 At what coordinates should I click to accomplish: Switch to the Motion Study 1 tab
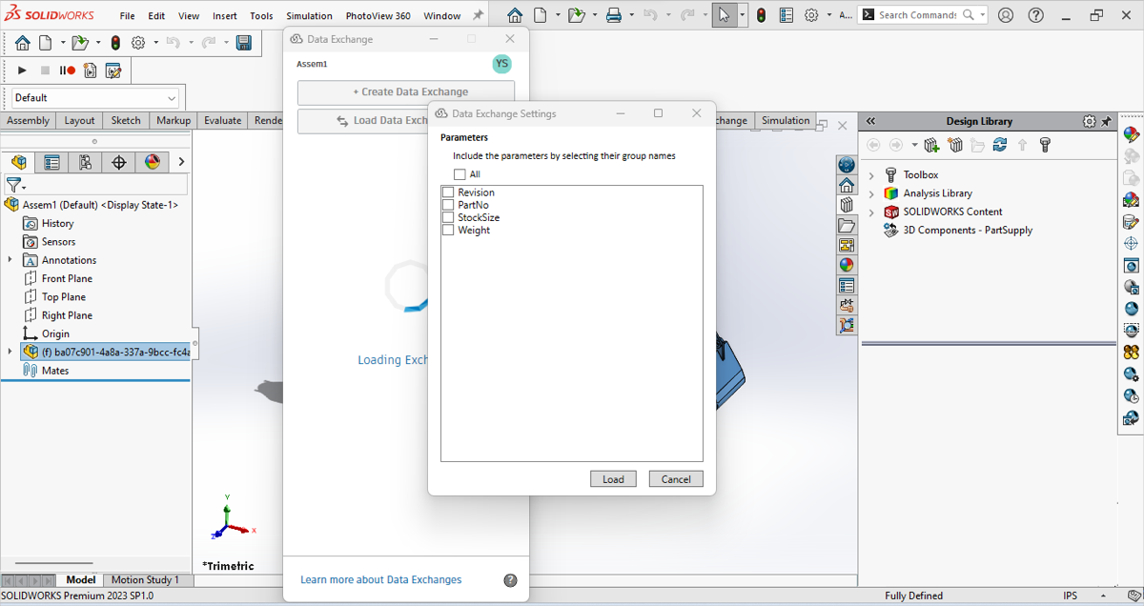(x=145, y=579)
